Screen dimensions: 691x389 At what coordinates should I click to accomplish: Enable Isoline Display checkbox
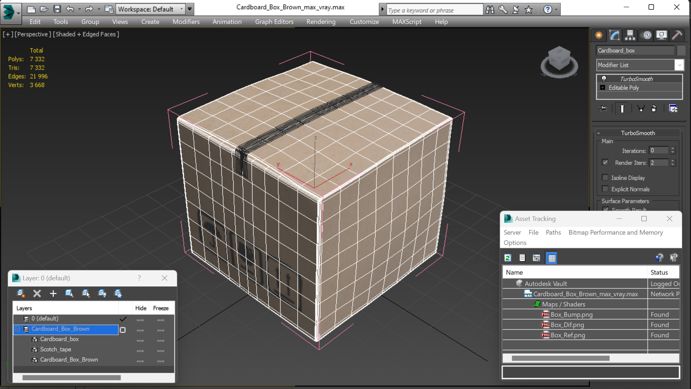click(605, 178)
